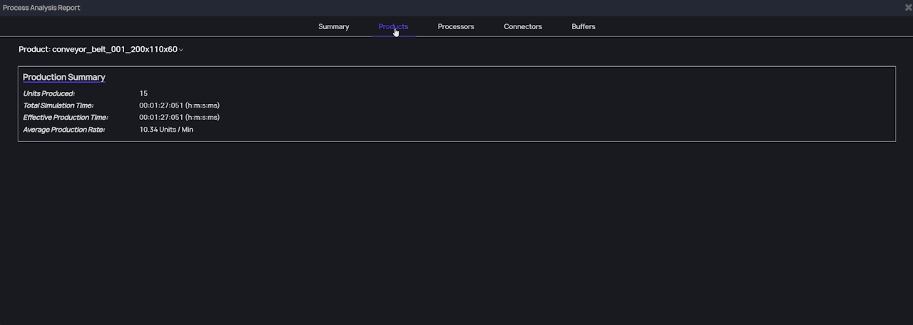Image resolution: width=913 pixels, height=325 pixels.
Task: Select the Total Simulation Time value
Action: click(x=179, y=105)
